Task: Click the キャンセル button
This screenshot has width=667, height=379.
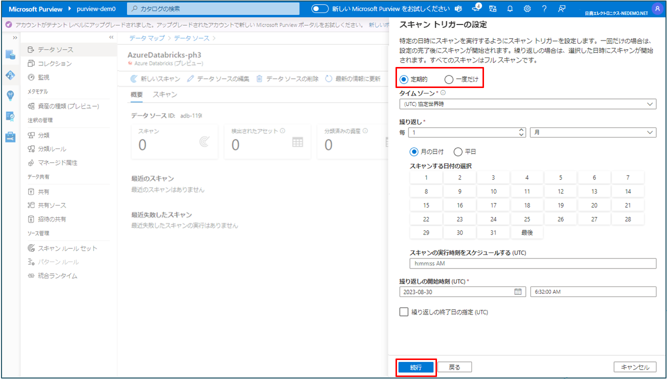Action: click(635, 367)
